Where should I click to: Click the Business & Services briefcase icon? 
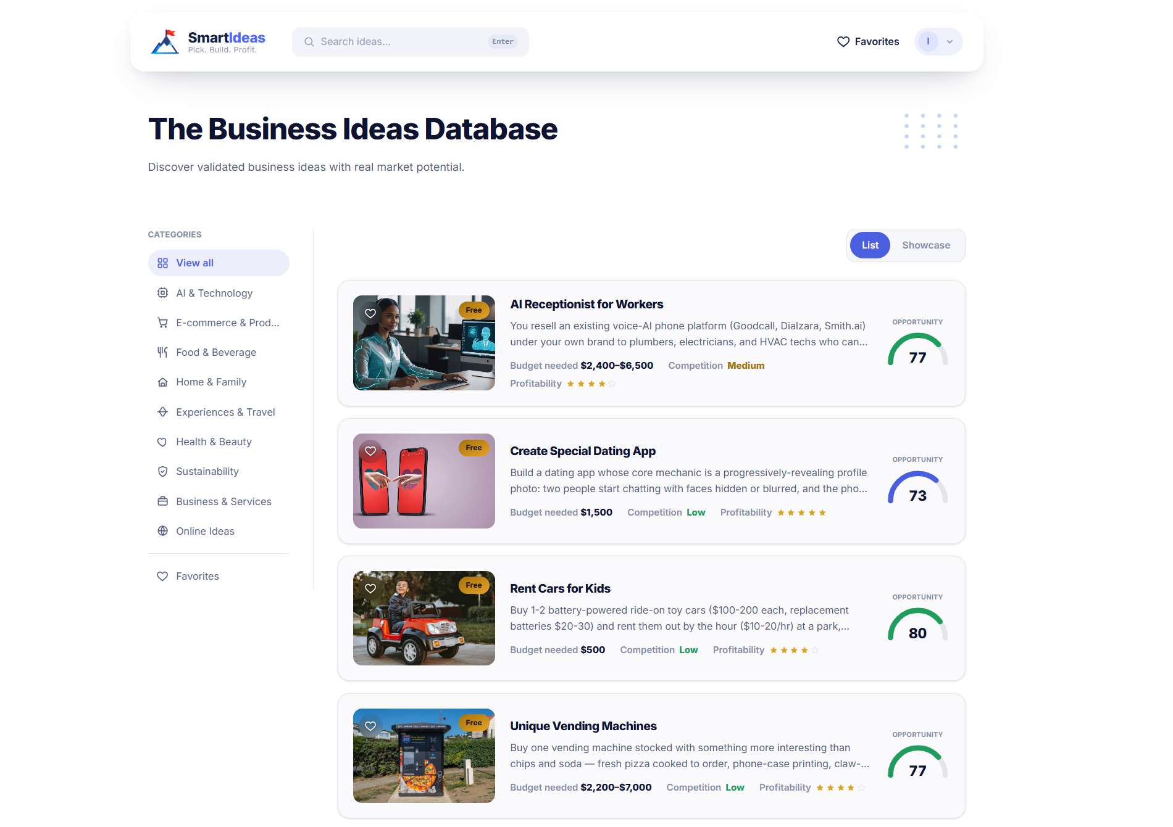click(x=162, y=501)
